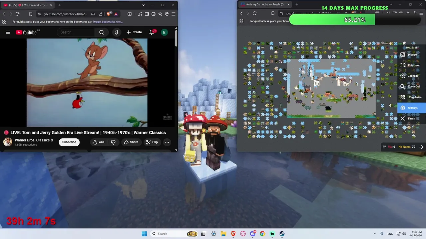Open the YouTube window browser menu
Viewport: 426px width, 239px height.
pos(173,14)
